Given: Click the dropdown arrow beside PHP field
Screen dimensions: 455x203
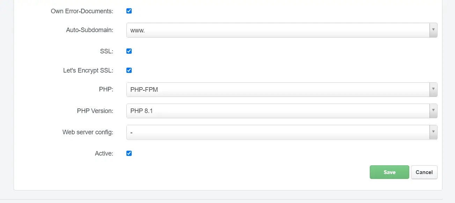Looking at the screenshot, I should [x=433, y=90].
